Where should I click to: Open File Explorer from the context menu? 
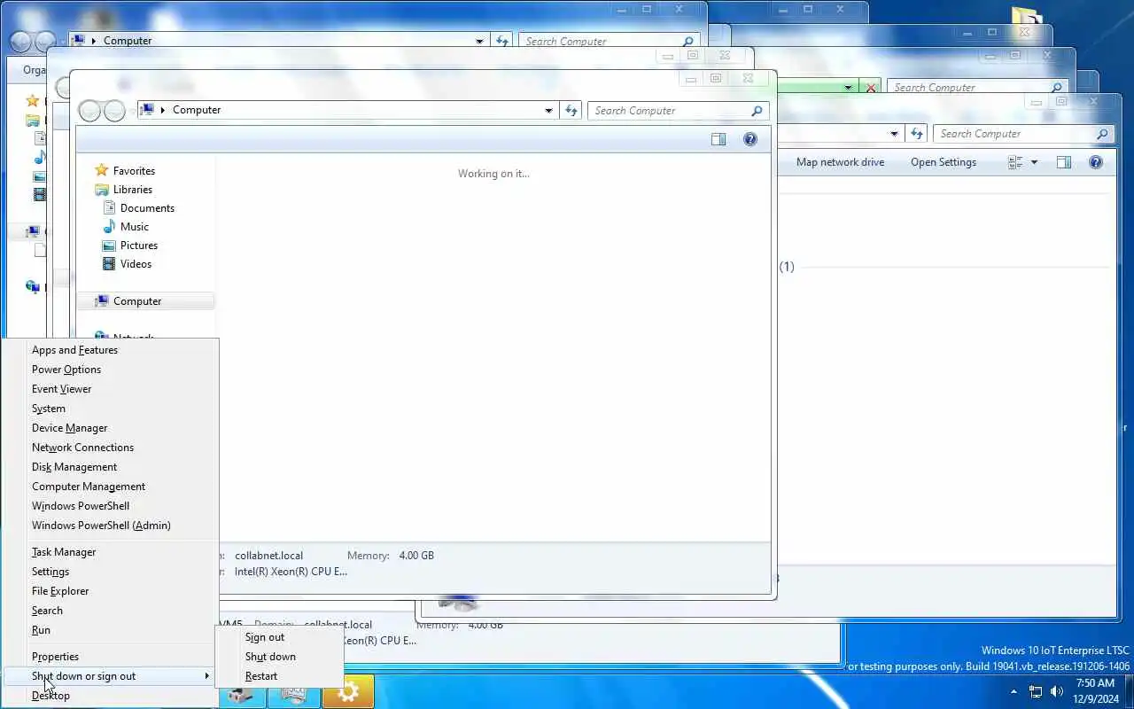click(111, 591)
